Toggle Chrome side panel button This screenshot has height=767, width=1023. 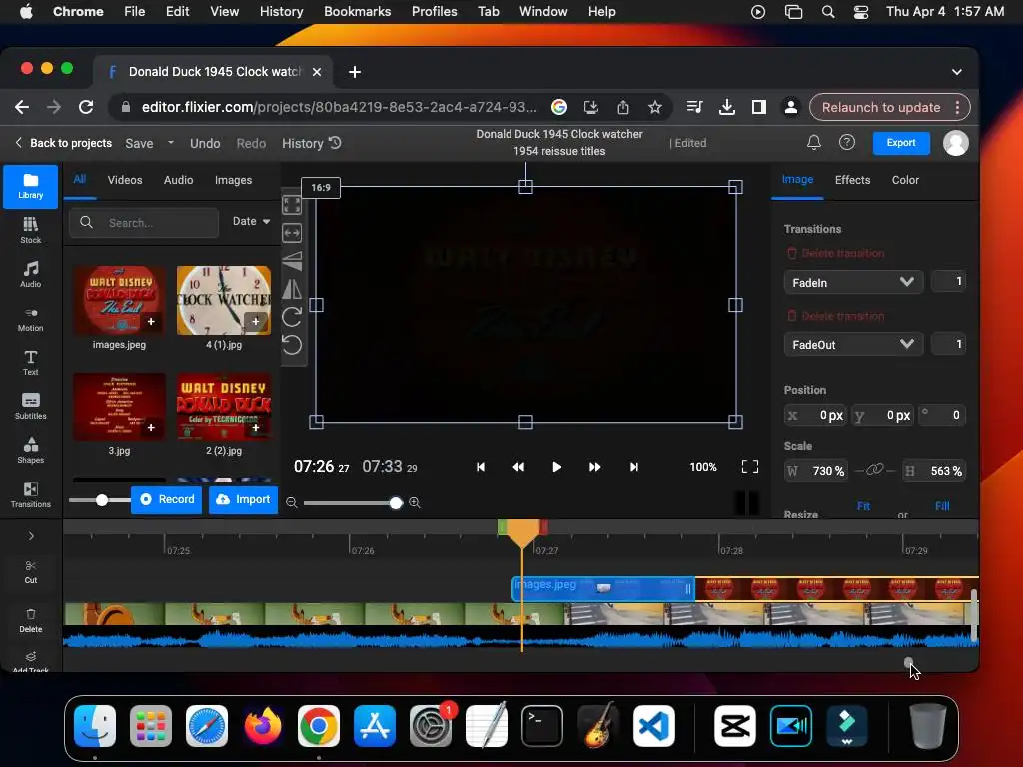759,107
